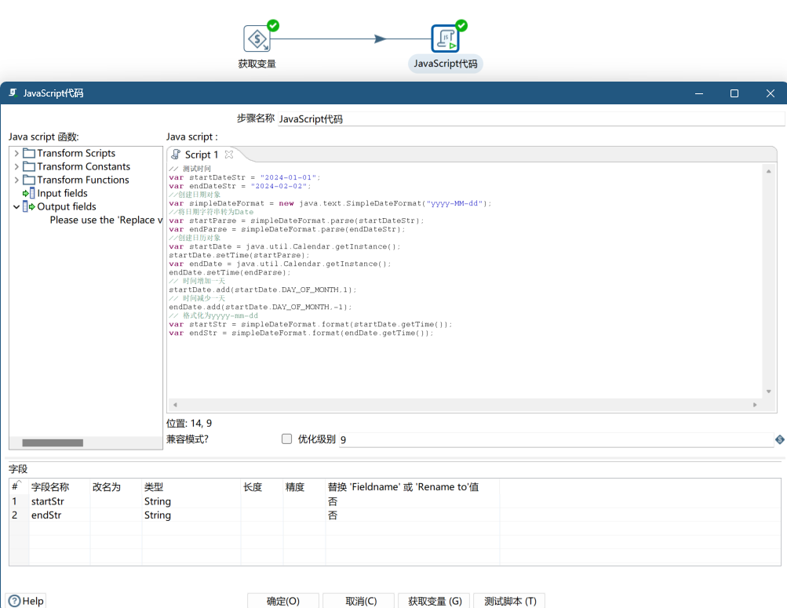Click the 获取变量 (G) button

pos(434,601)
